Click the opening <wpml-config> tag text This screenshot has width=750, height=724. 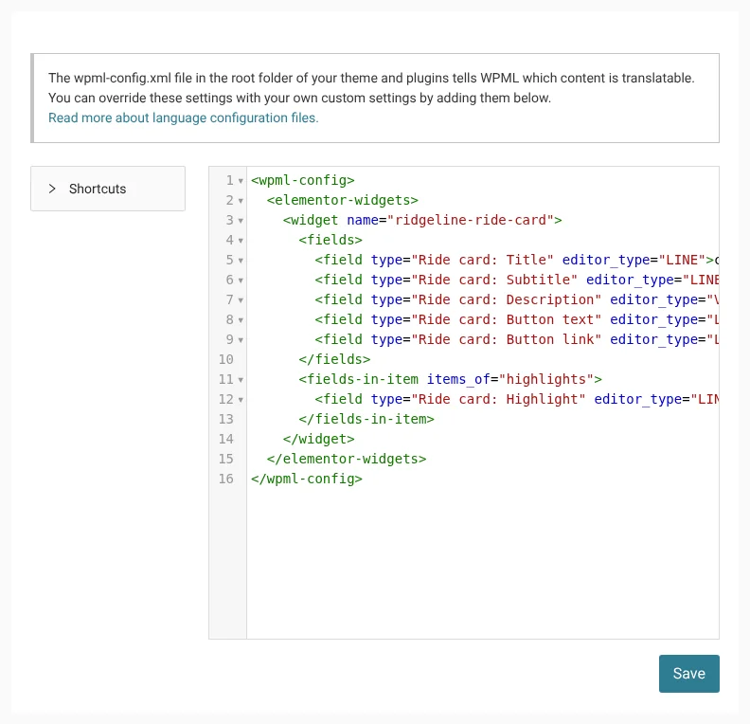point(303,180)
